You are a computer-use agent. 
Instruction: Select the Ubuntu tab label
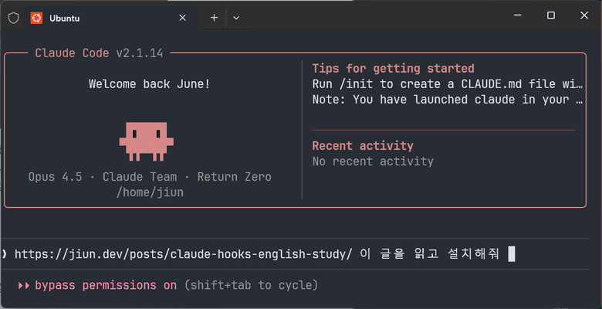[64, 17]
